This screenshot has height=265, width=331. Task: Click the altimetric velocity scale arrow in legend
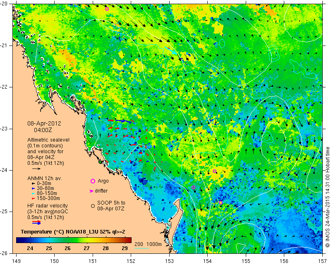[36, 169]
